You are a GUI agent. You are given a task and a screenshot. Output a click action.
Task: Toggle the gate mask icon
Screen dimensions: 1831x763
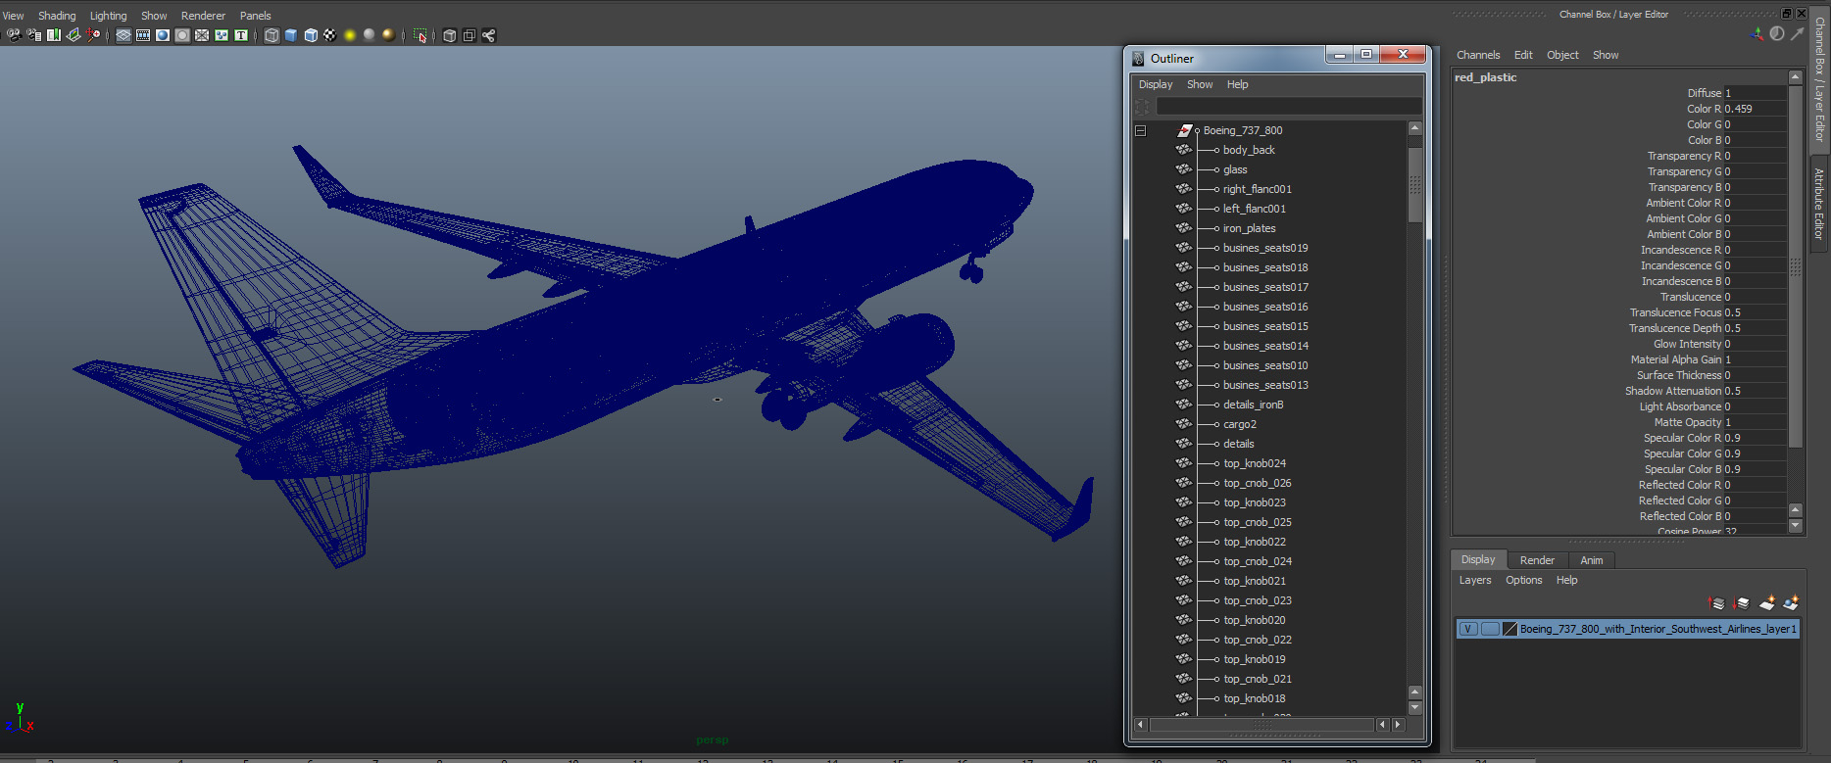tap(182, 35)
